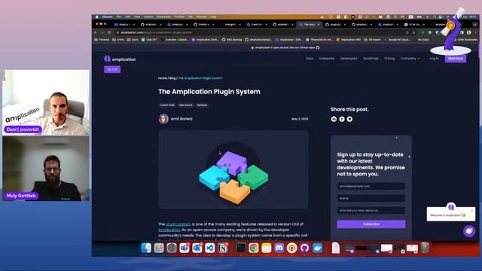Image resolution: width=482 pixels, height=271 pixels.
Task: Open the View menu in the menu bar
Action: click(137, 17)
